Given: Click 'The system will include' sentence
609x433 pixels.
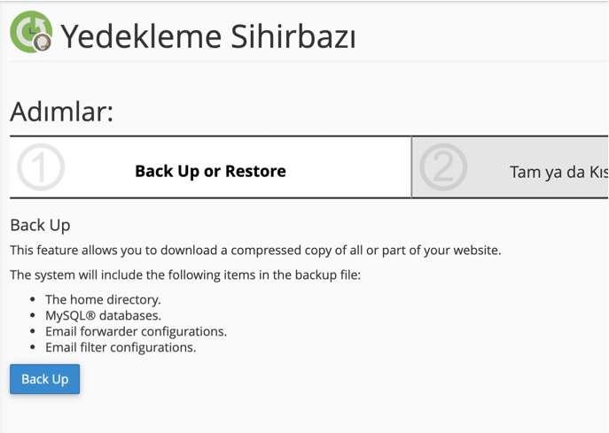Looking at the screenshot, I should click(x=185, y=275).
